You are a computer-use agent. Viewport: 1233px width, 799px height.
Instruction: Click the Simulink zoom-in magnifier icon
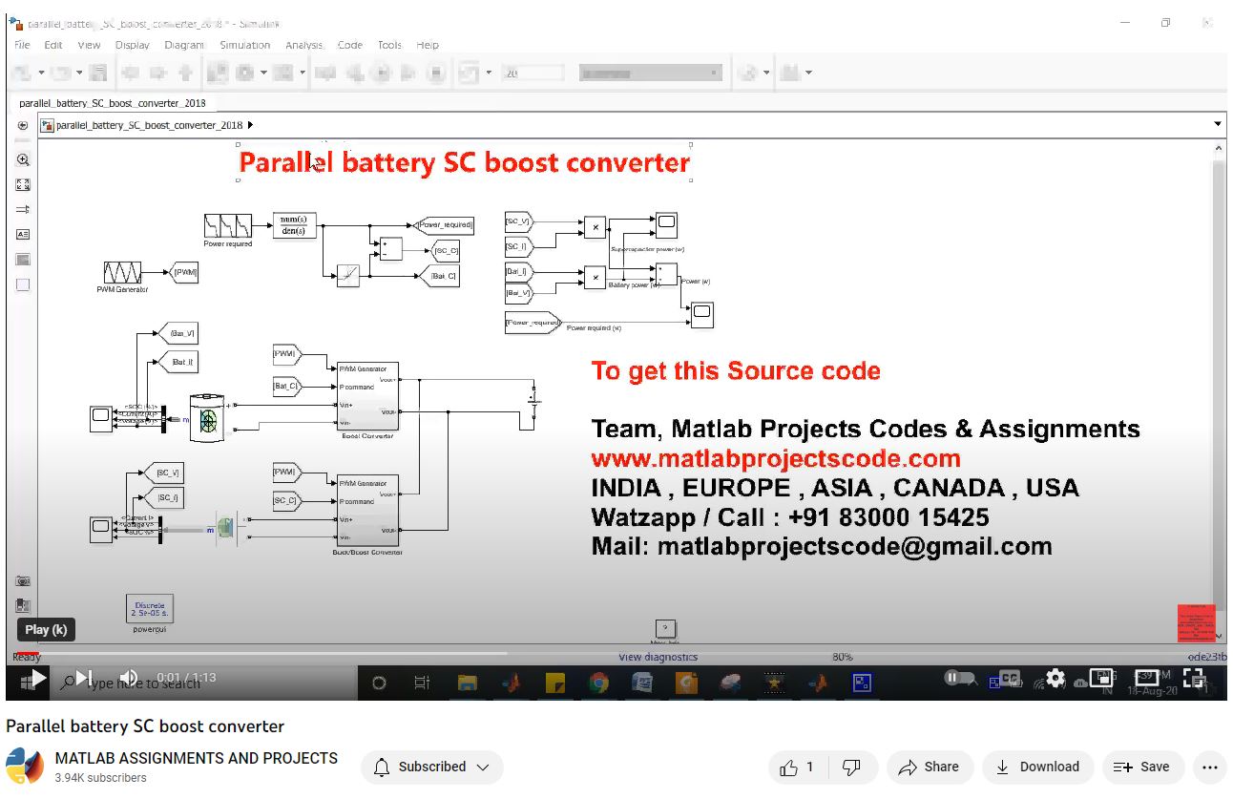tap(23, 160)
